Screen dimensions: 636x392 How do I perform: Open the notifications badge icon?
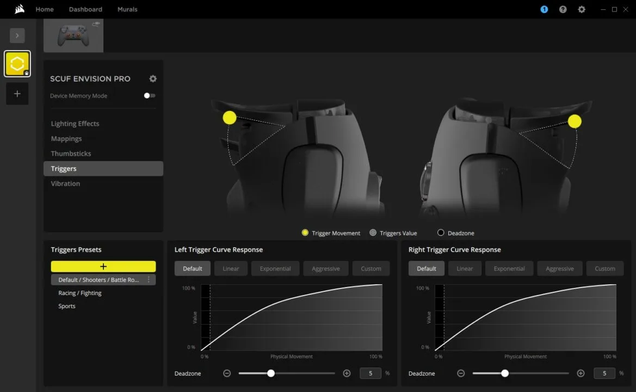[x=544, y=9]
